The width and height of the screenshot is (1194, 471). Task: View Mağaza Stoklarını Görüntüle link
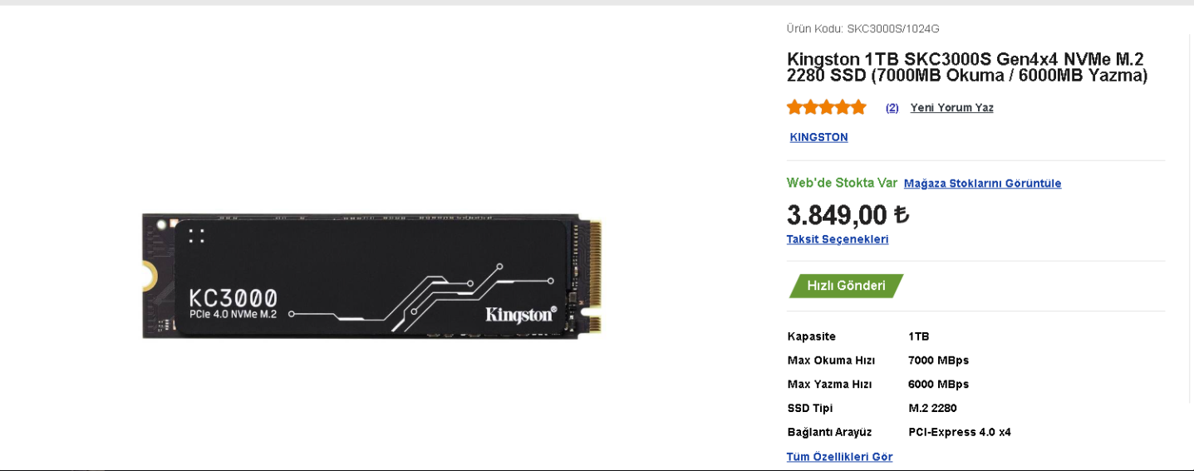click(982, 184)
